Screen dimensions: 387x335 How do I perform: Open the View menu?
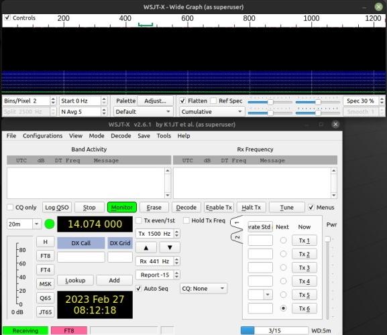tap(76, 136)
